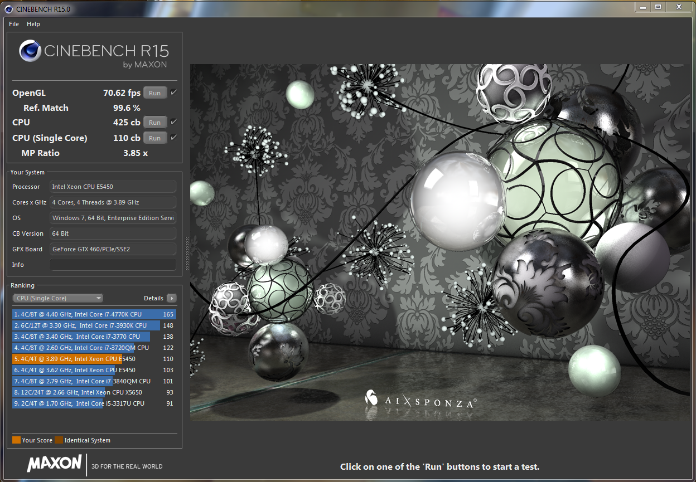Image resolution: width=696 pixels, height=482 pixels.
Task: Select the Cores x GHz field
Action: pyautogui.click(x=113, y=202)
